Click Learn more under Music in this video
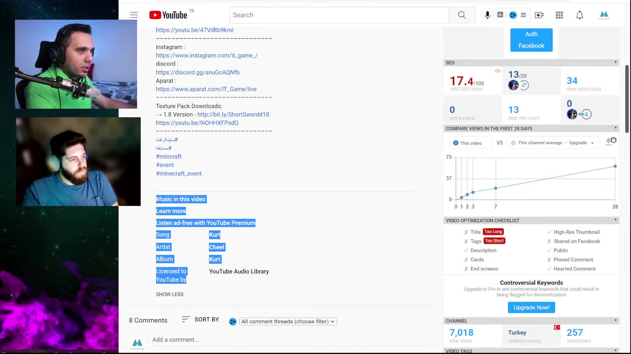Viewport: 631px width, 354px height. 171,211
